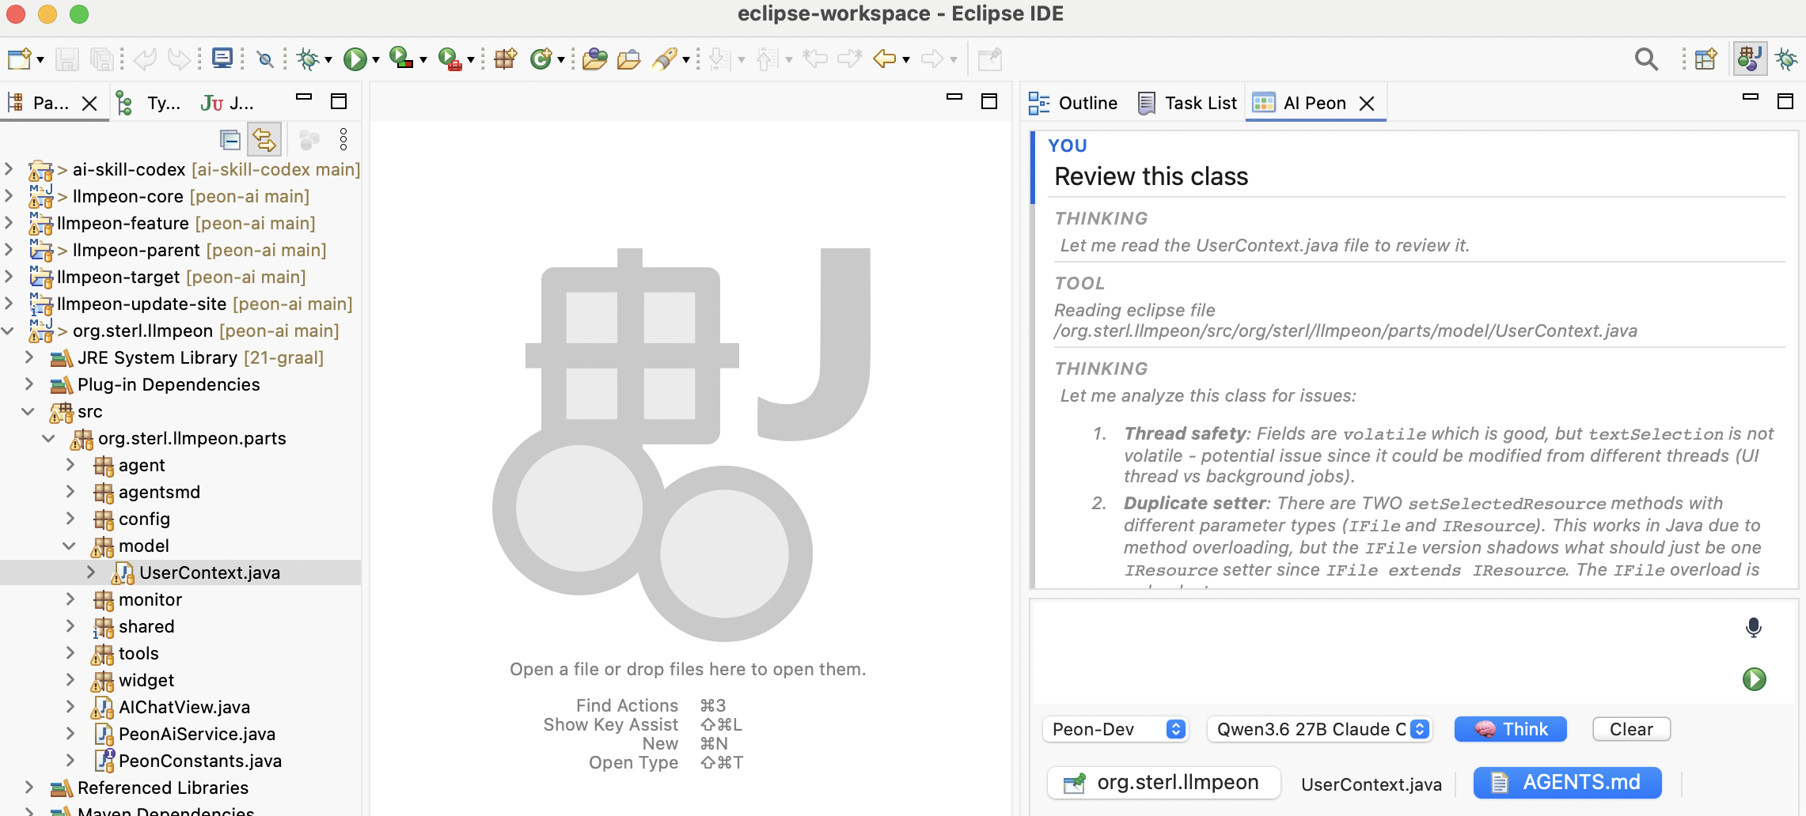Maximize the AI Peon view panel
This screenshot has width=1806, height=816.
(1785, 101)
